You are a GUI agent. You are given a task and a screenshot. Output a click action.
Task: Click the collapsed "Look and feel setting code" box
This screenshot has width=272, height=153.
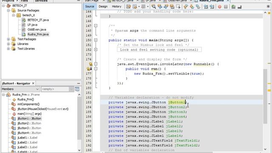[159, 50]
